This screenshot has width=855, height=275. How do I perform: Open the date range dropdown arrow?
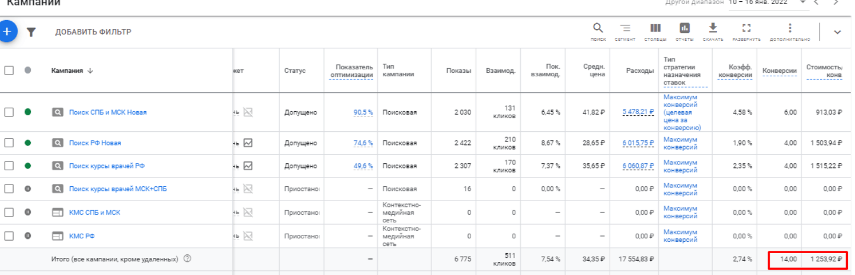tap(803, 2)
